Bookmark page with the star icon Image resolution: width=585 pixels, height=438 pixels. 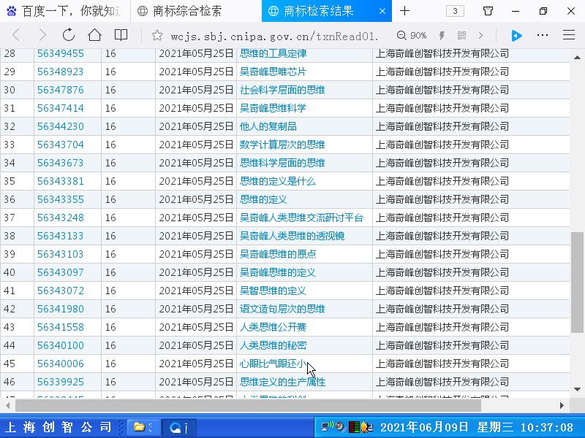[x=156, y=35]
